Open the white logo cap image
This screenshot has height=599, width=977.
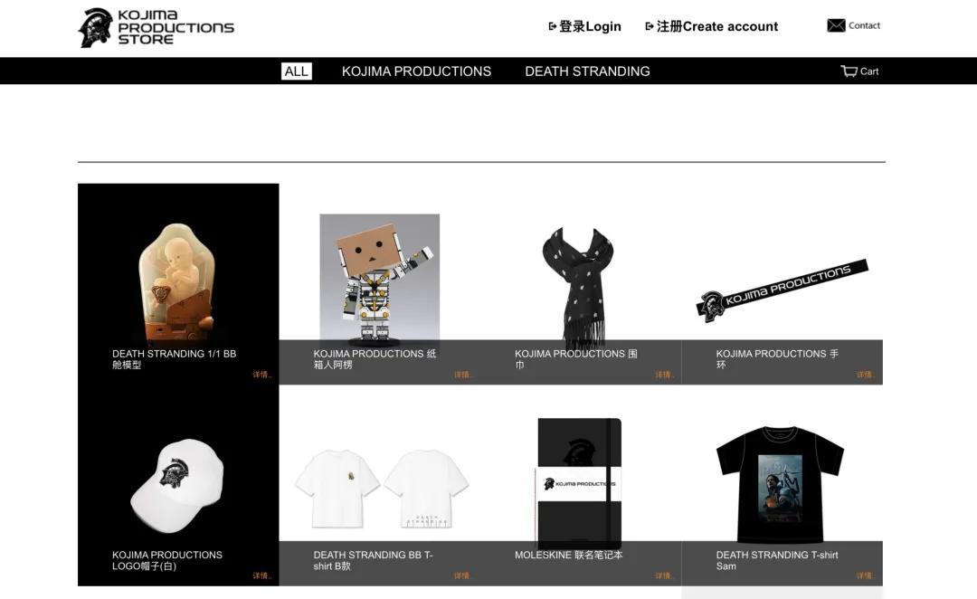177,486
